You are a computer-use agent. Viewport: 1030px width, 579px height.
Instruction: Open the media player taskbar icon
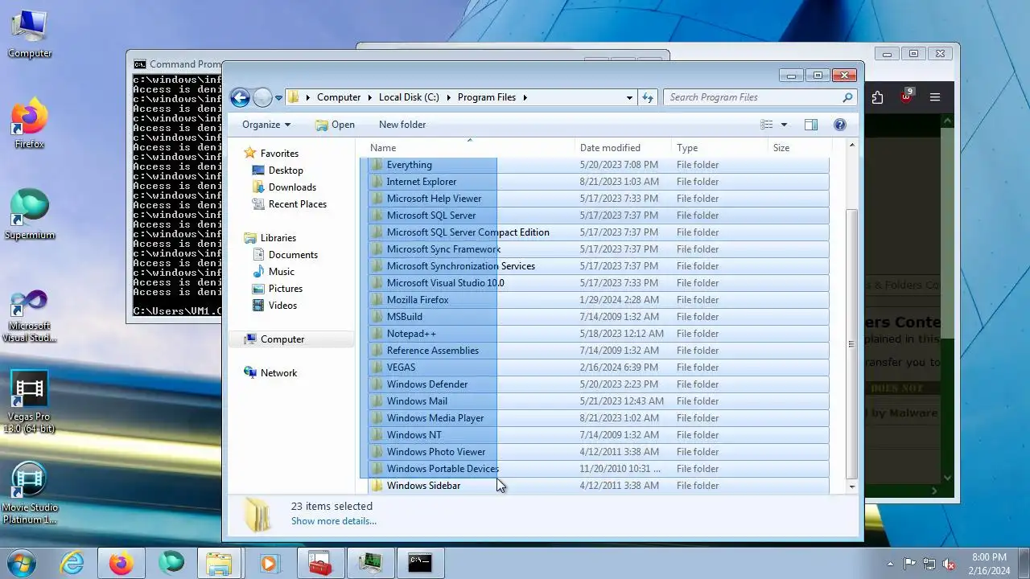point(270,563)
